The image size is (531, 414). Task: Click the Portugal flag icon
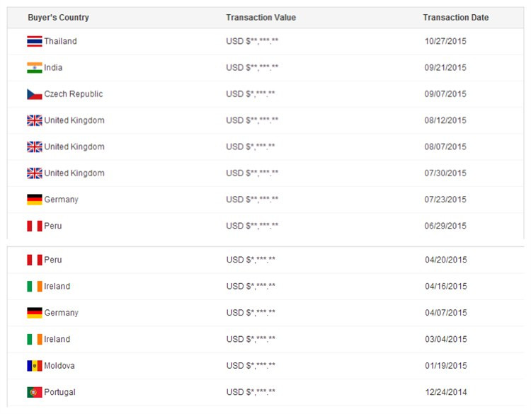[x=35, y=392]
